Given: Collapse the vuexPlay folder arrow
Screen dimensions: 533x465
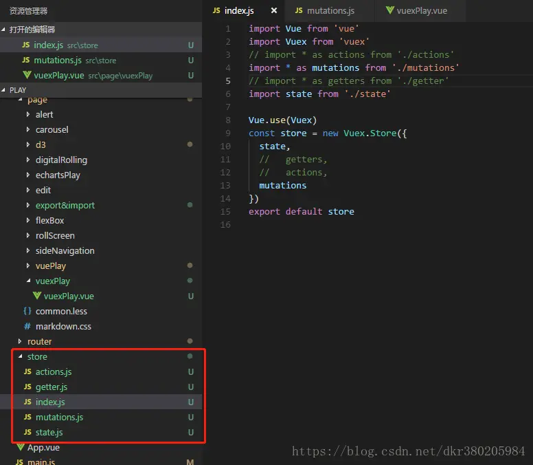Looking at the screenshot, I should 28,281.
